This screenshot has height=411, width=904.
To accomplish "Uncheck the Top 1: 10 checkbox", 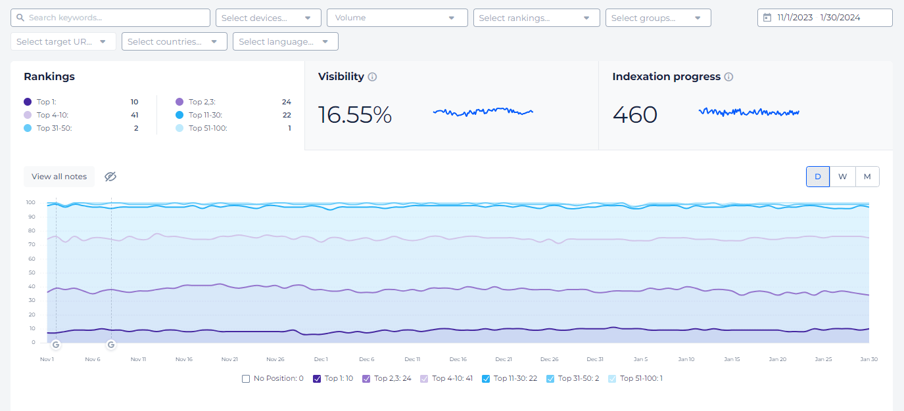I will point(317,379).
